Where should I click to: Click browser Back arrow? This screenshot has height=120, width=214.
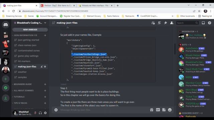3,11
